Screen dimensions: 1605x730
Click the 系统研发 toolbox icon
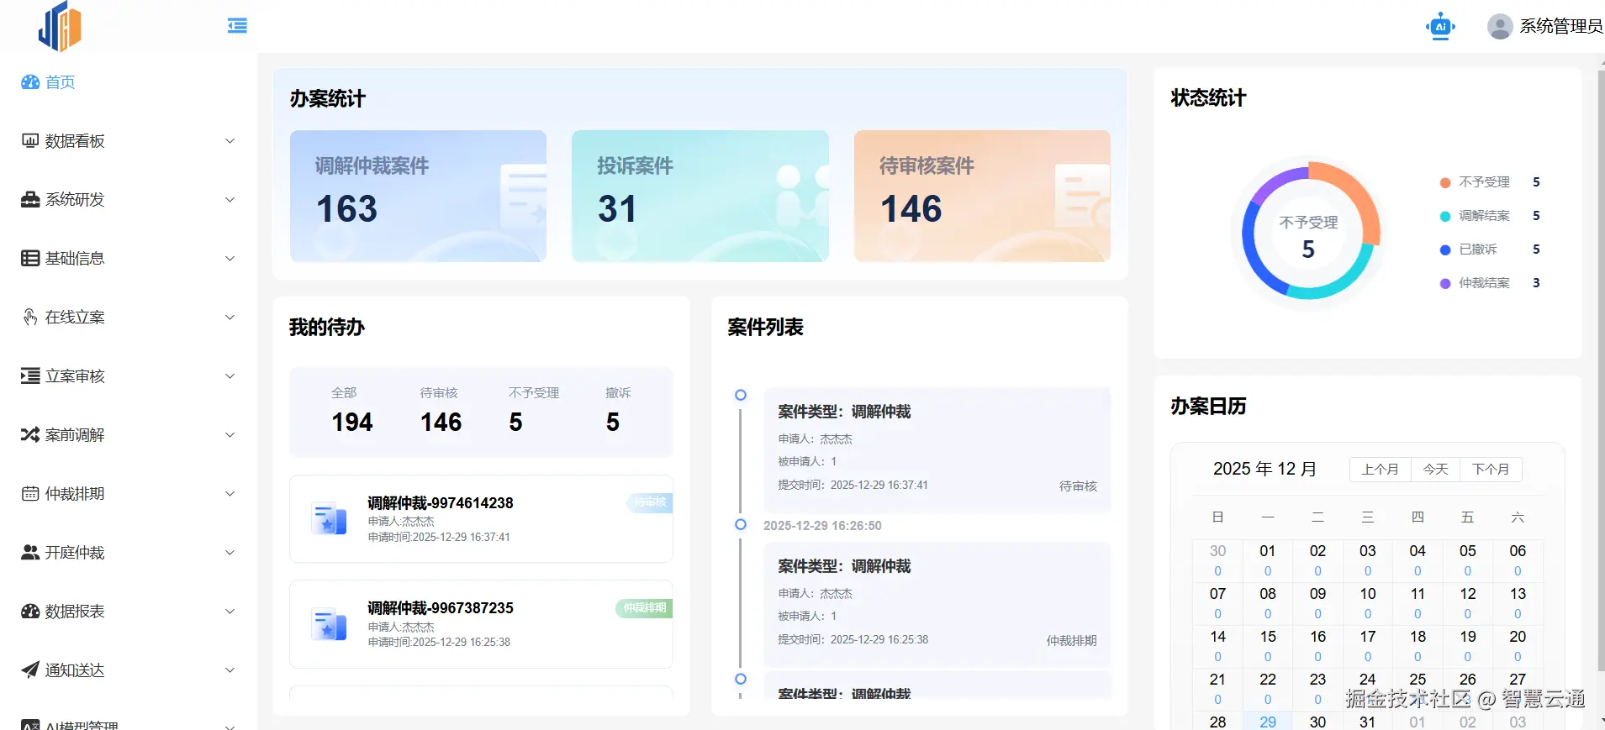[x=30, y=200]
